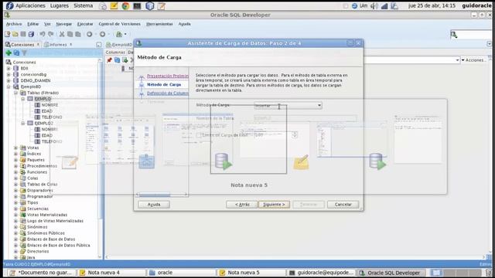Open the Aplicaciones system menu
Image resolution: width=495 pixels, height=278 pixels.
point(30,5)
